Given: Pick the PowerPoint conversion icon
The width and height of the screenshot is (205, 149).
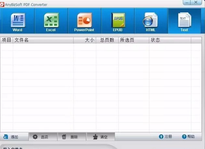Looking at the screenshot, I should click(x=84, y=21).
